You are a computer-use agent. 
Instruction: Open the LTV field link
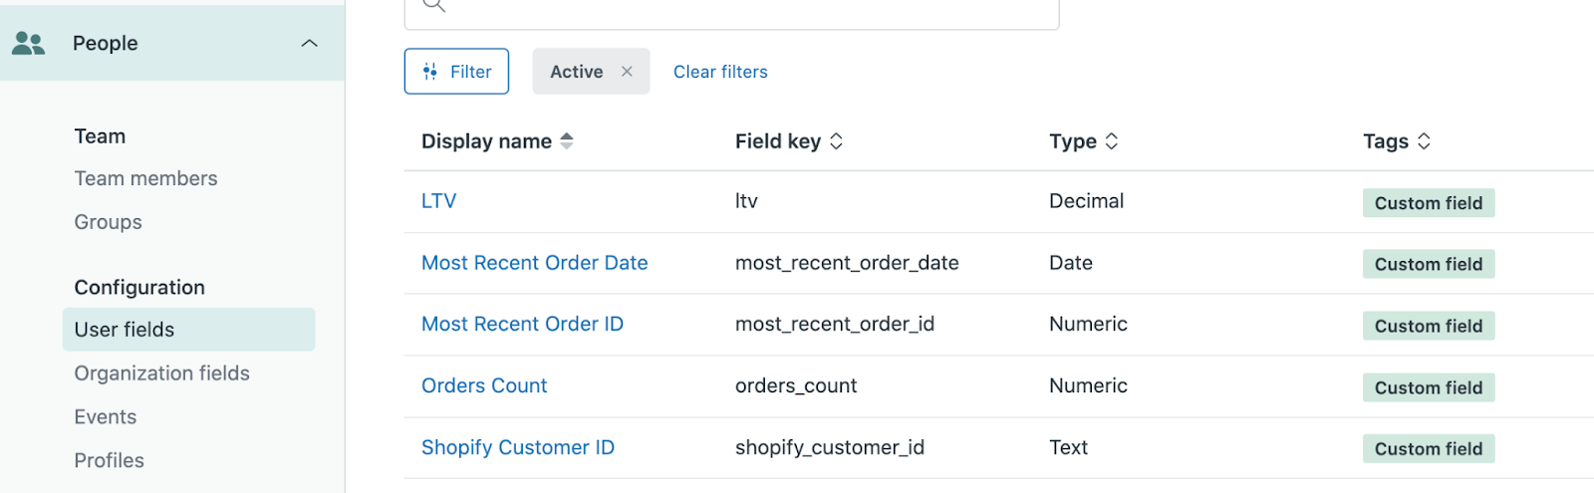coord(438,201)
